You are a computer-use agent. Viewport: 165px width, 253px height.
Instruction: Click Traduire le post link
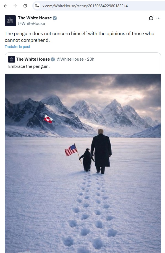pyautogui.click(x=17, y=47)
